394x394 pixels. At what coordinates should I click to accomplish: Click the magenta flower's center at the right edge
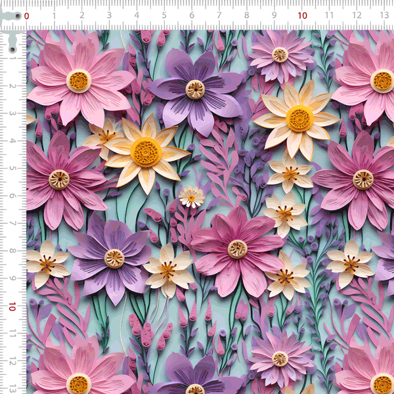tap(362, 179)
